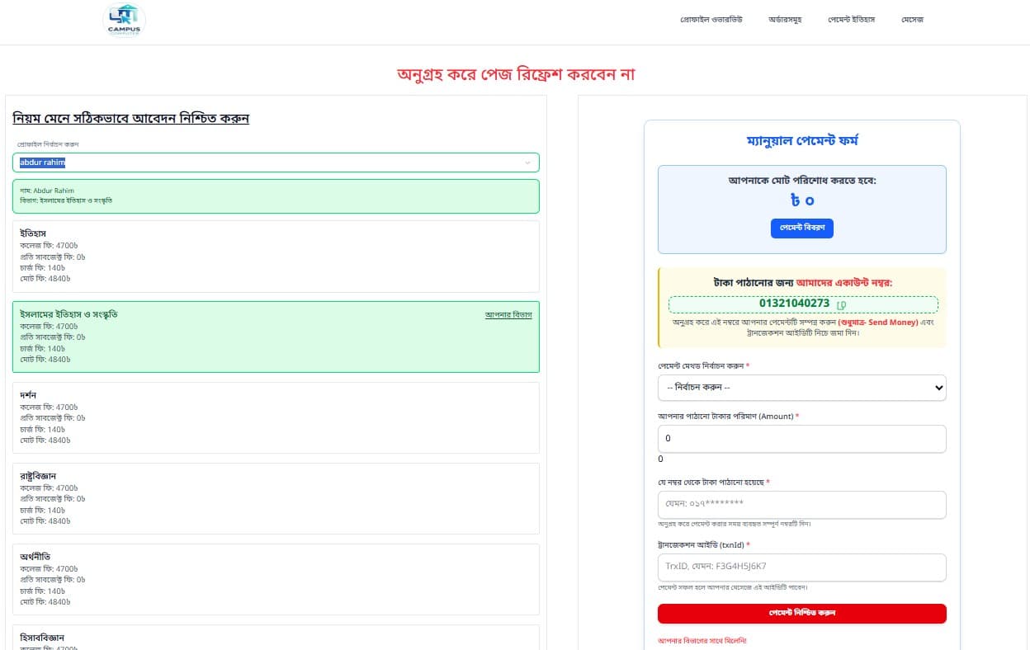Viewport: 1030px width, 650px height.
Task: Click the payment Amount input field
Action: pyautogui.click(x=801, y=439)
